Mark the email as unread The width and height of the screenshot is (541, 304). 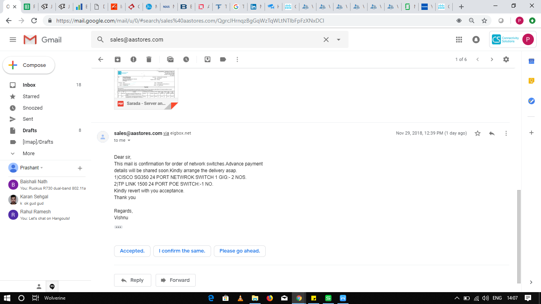point(170,59)
